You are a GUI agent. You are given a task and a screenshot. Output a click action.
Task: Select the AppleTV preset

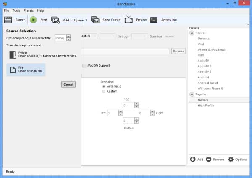[203, 61]
